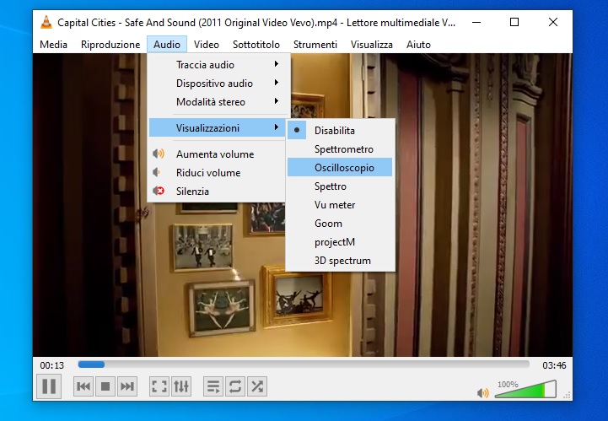Click Aumenta volume menu entry
Screen dimensions: 608x421
218,154
